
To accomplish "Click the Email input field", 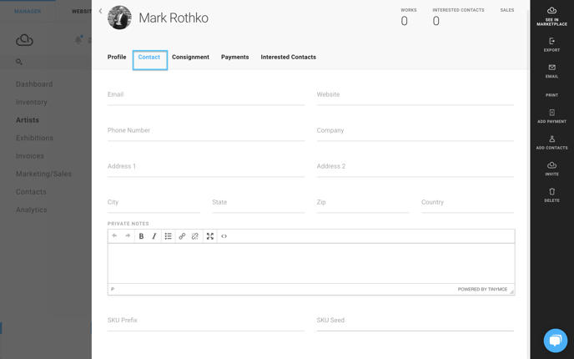I will (206, 95).
